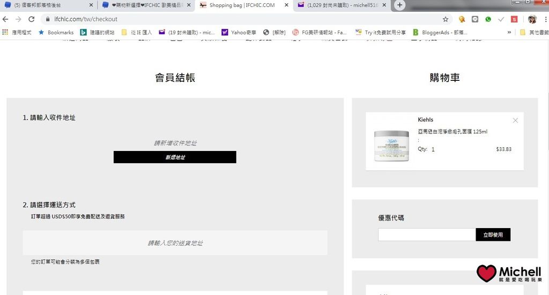The width and height of the screenshot is (549, 295).
Task: Open the BloggerAds bookmark
Action: click(x=440, y=33)
